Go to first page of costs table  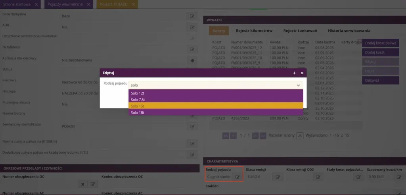click(226, 135)
